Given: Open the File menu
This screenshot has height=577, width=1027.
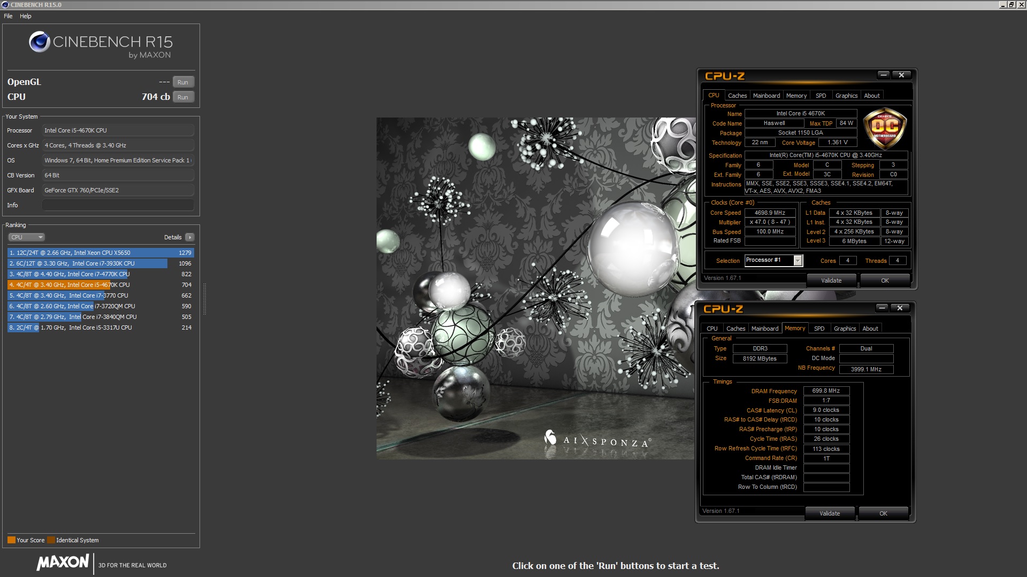Looking at the screenshot, I should pyautogui.click(x=8, y=16).
